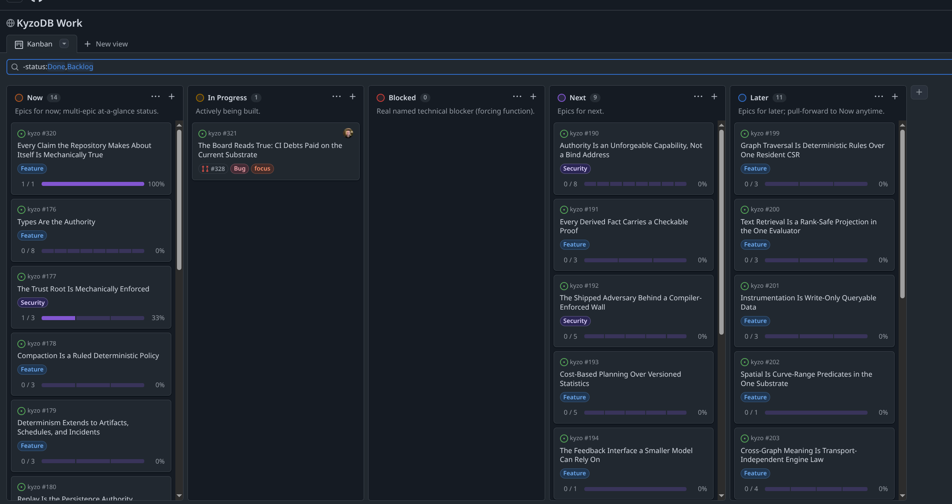The width and height of the screenshot is (952, 504).
Task: Click the focus label on kyzo #321
Action: [x=262, y=169]
